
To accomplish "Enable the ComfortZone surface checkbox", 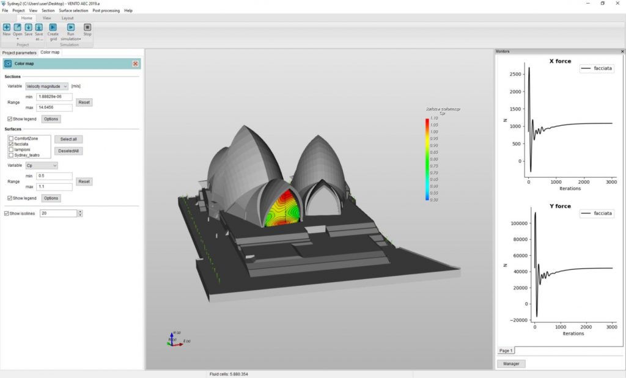I will (x=11, y=139).
